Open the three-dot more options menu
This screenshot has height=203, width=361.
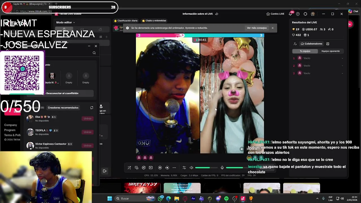(x=174, y=168)
